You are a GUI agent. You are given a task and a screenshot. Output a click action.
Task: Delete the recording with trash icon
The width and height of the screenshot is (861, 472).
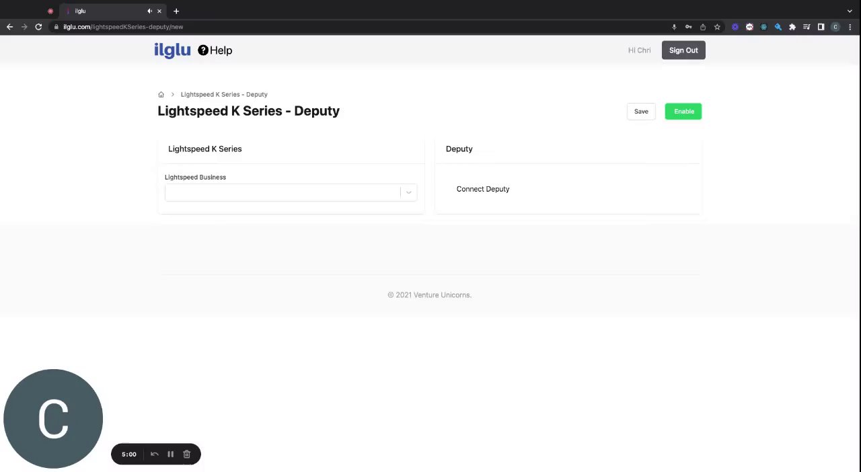[187, 455]
